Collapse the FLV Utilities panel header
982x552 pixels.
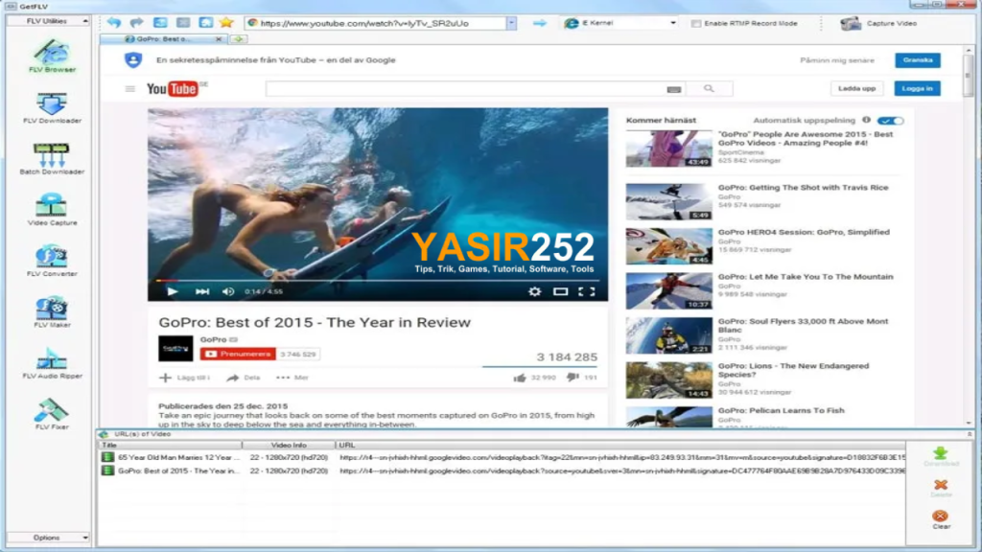[48, 21]
